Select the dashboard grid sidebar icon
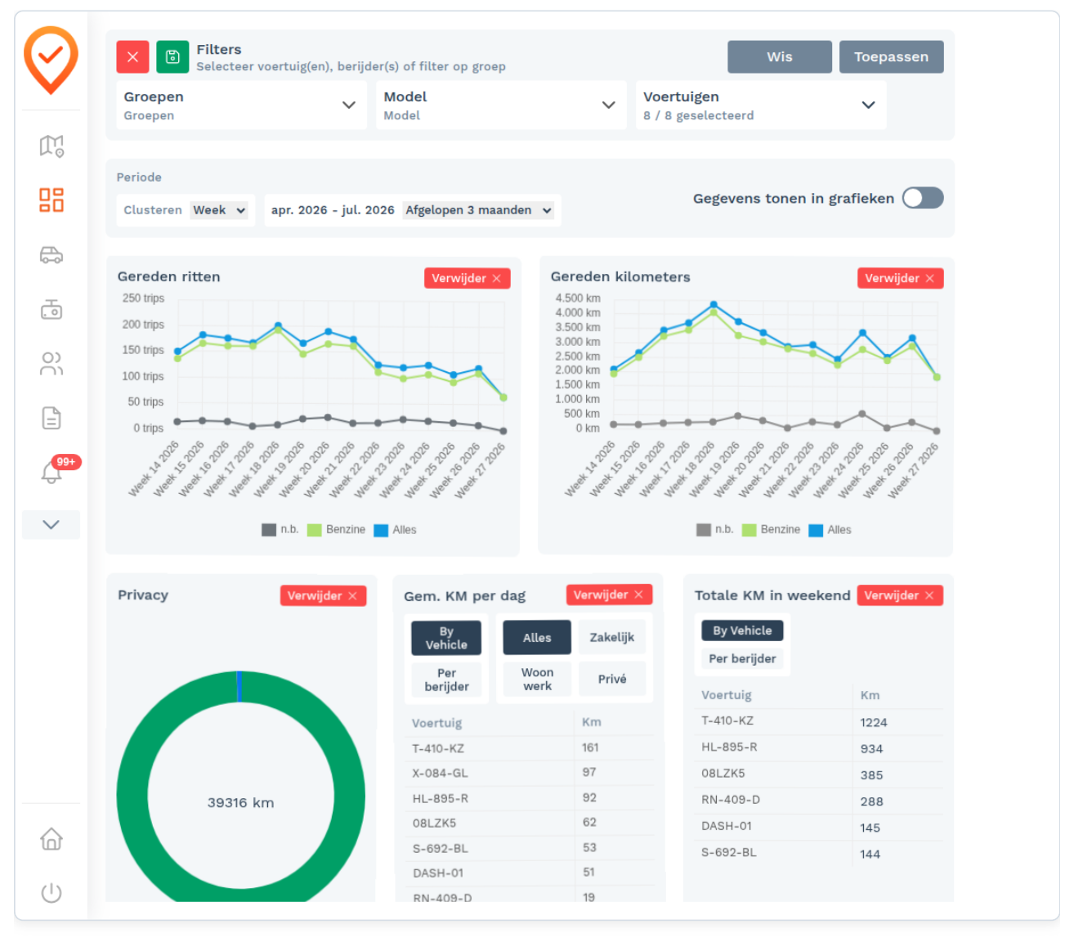Screen dimensions: 1074x938 [x=51, y=200]
